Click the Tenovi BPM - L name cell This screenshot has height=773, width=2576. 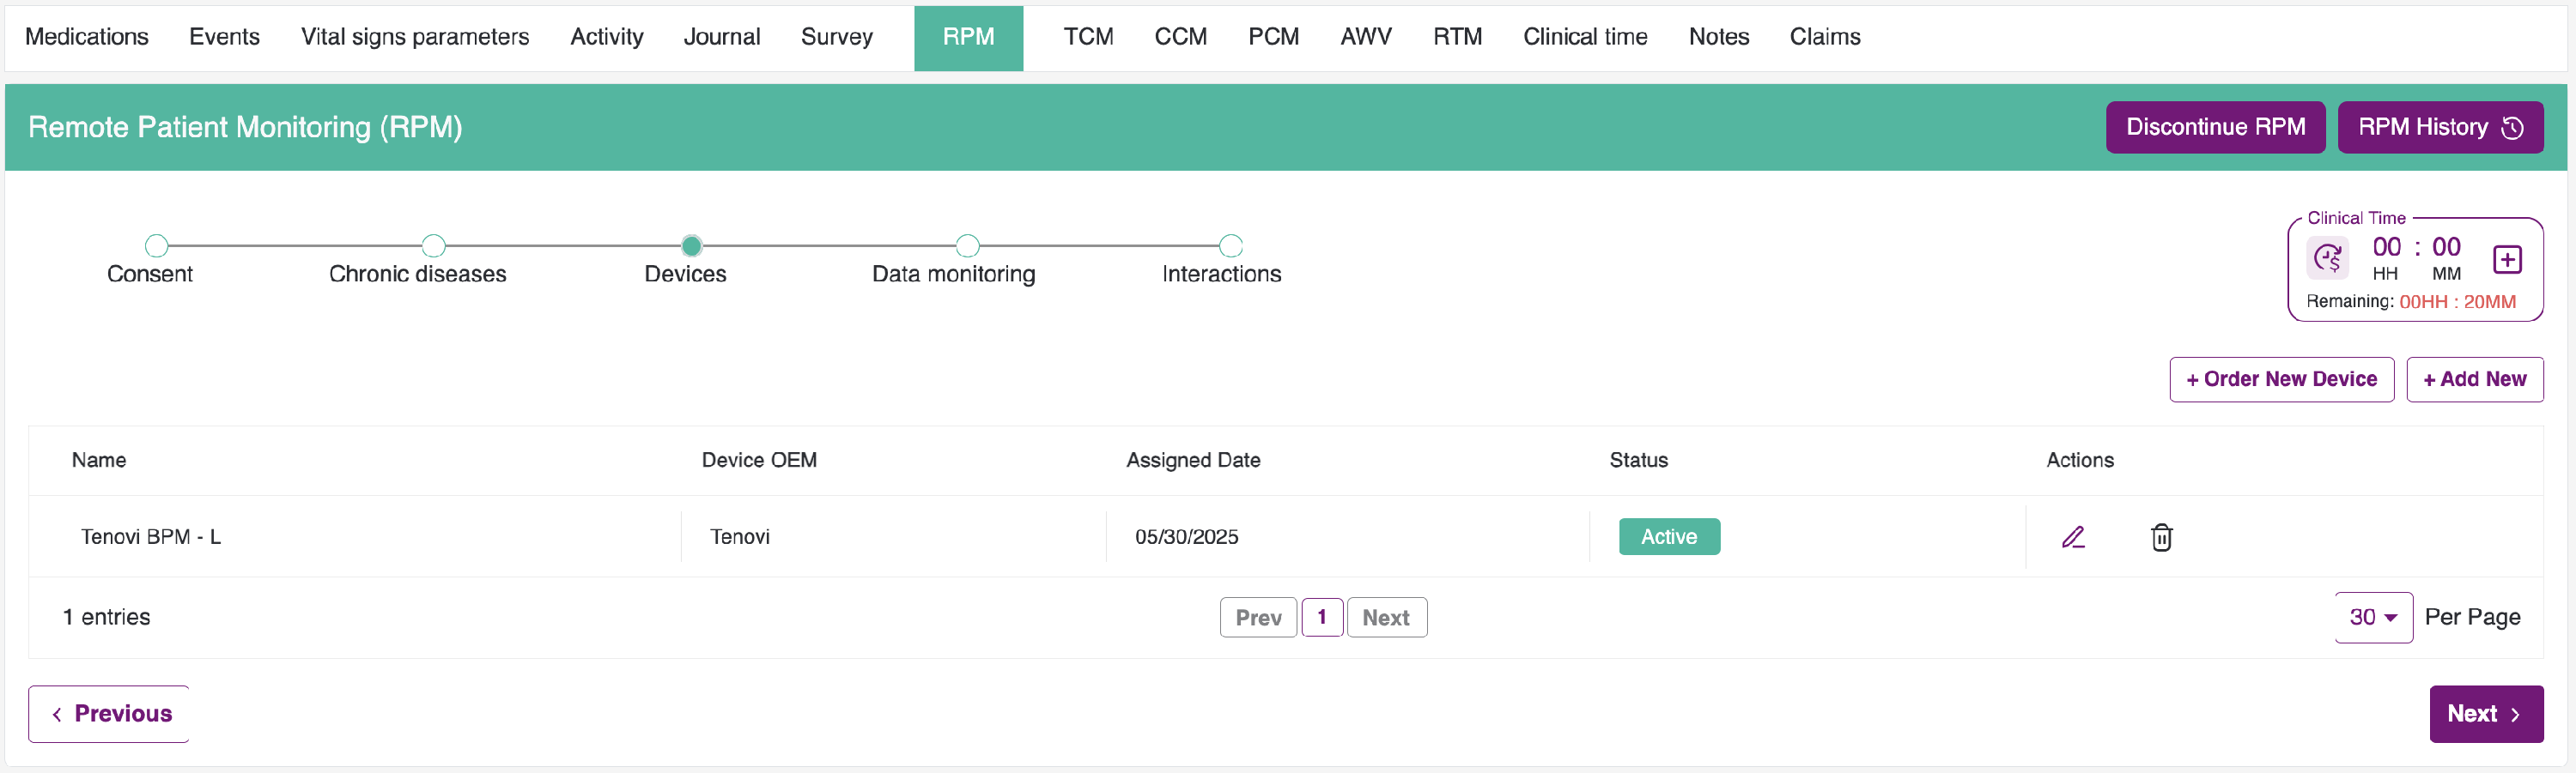(151, 537)
